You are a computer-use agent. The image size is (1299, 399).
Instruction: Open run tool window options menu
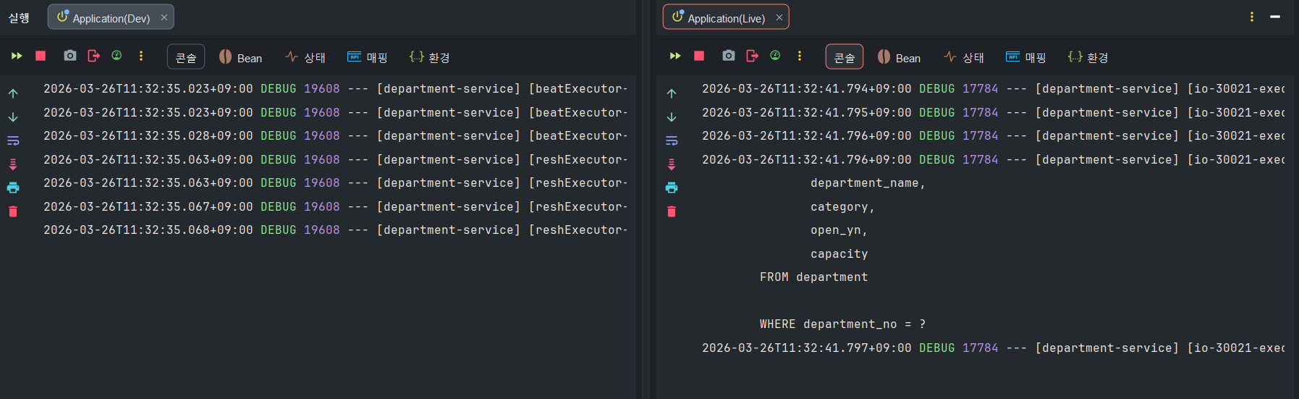tap(1252, 17)
